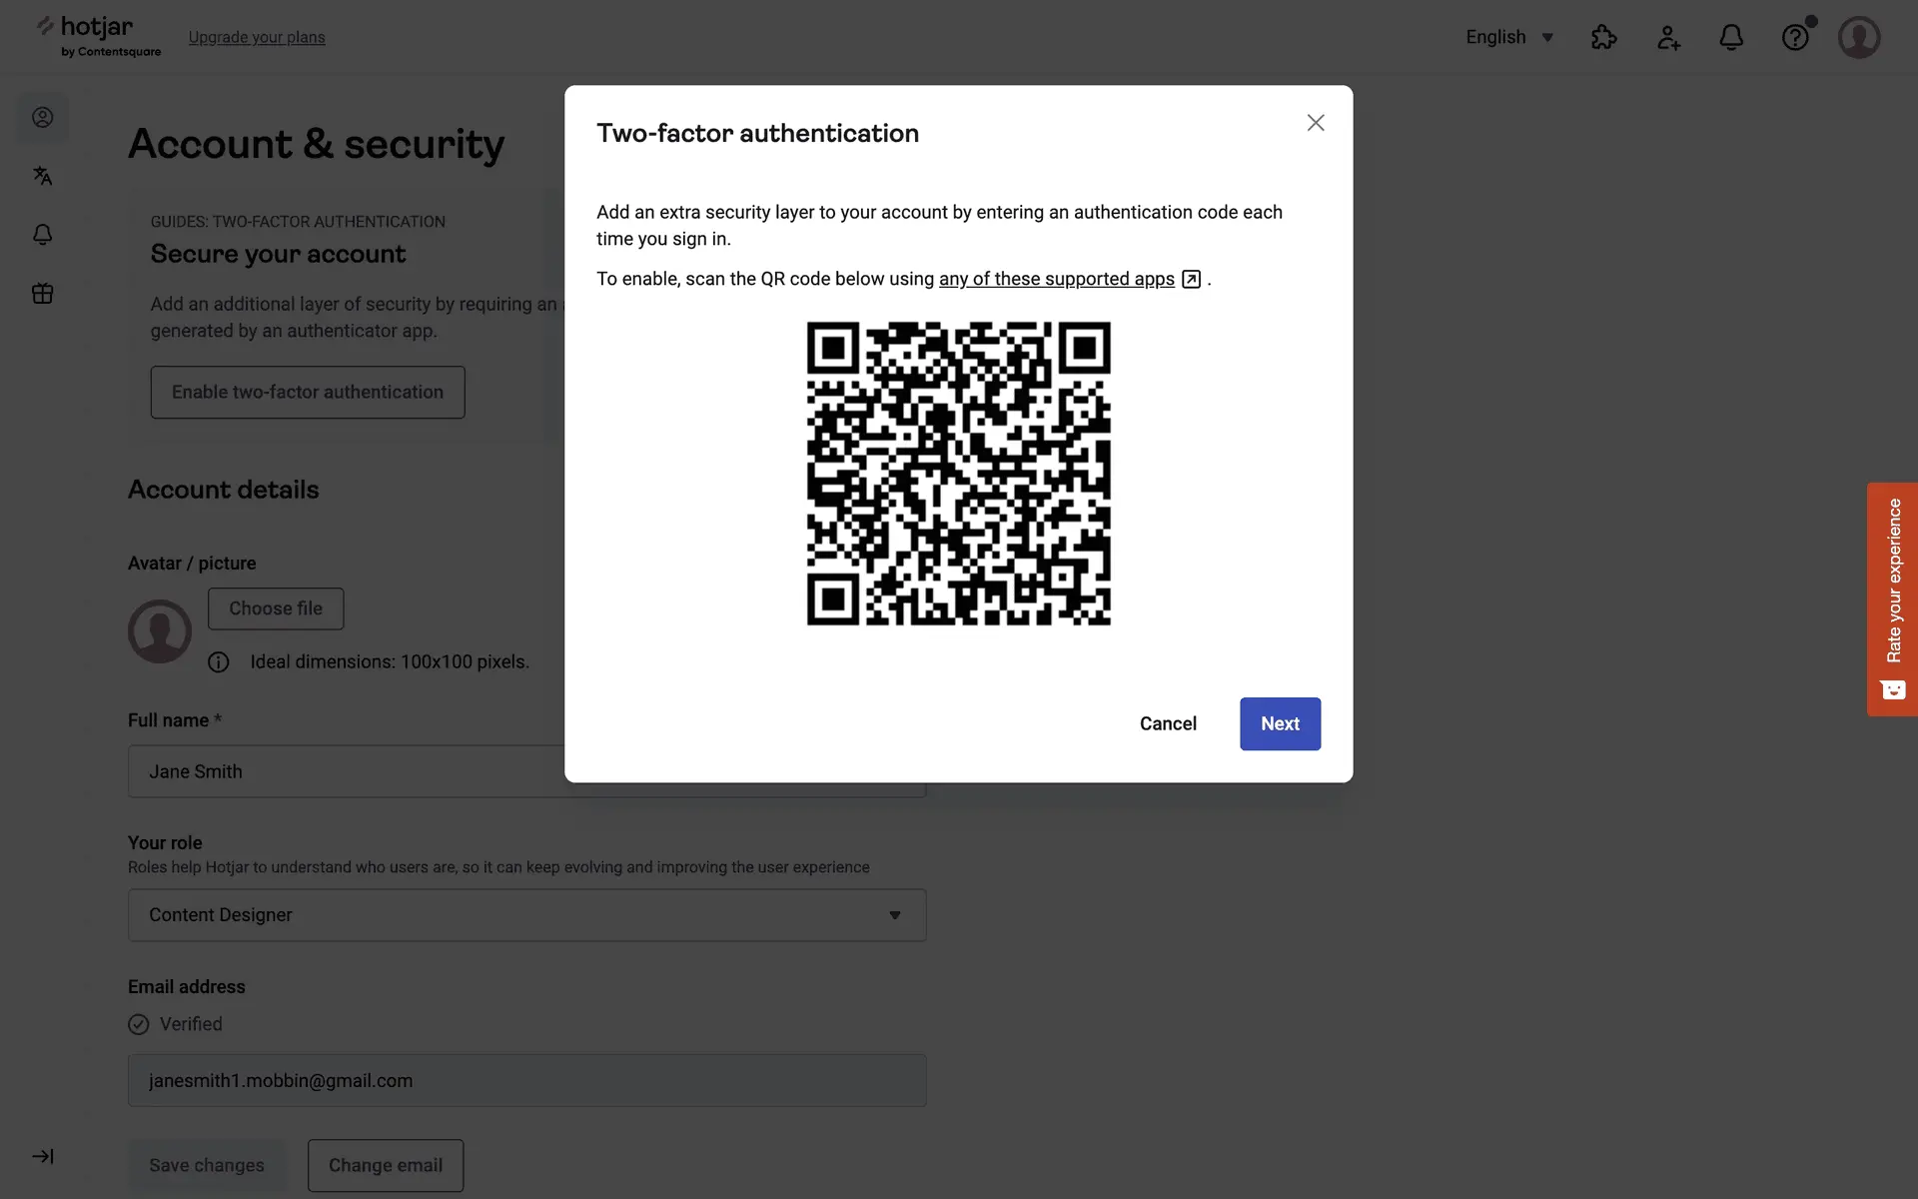Open the invite team member icon
Image resolution: width=1918 pixels, height=1199 pixels.
1668,37
